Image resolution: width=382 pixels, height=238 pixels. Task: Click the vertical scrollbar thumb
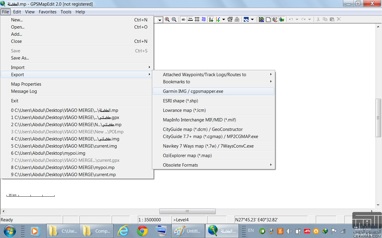coord(378,118)
